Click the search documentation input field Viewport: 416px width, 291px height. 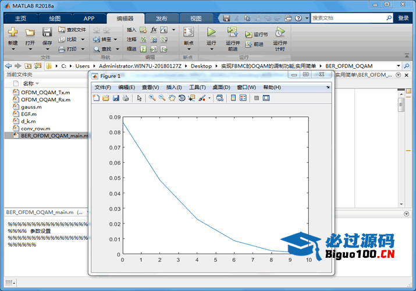point(349,18)
